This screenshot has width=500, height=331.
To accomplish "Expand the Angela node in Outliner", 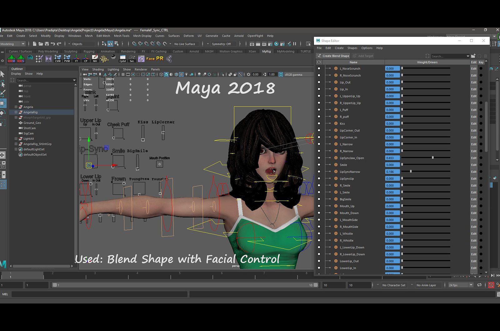I will (x=16, y=107).
